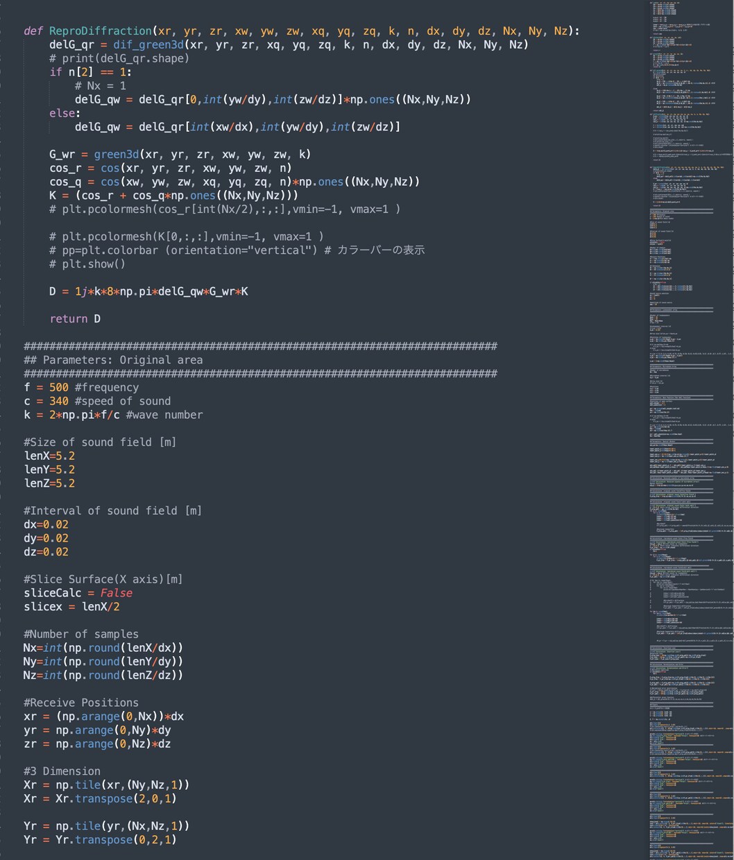Click the '# print(delG_qr.shape)' comment
Image resolution: width=734 pixels, height=860 pixels.
119,58
